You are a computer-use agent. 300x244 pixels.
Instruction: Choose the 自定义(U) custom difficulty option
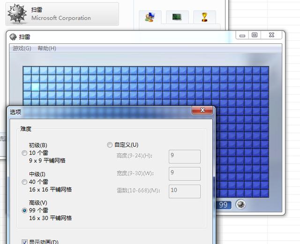point(110,145)
